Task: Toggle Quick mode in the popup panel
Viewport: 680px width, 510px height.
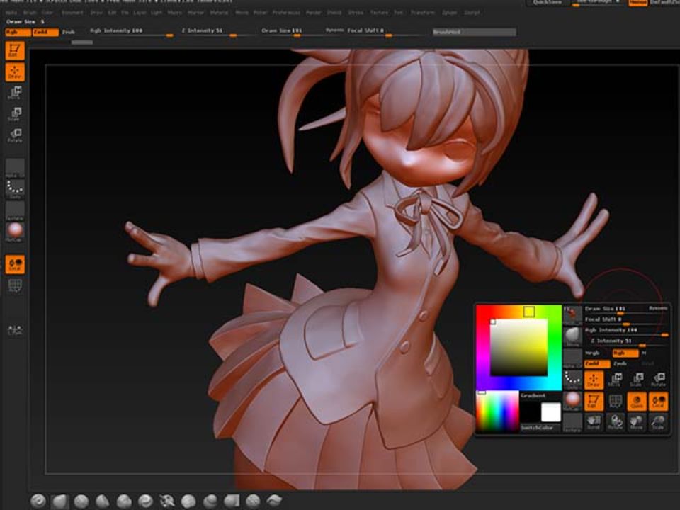Action: tap(636, 401)
